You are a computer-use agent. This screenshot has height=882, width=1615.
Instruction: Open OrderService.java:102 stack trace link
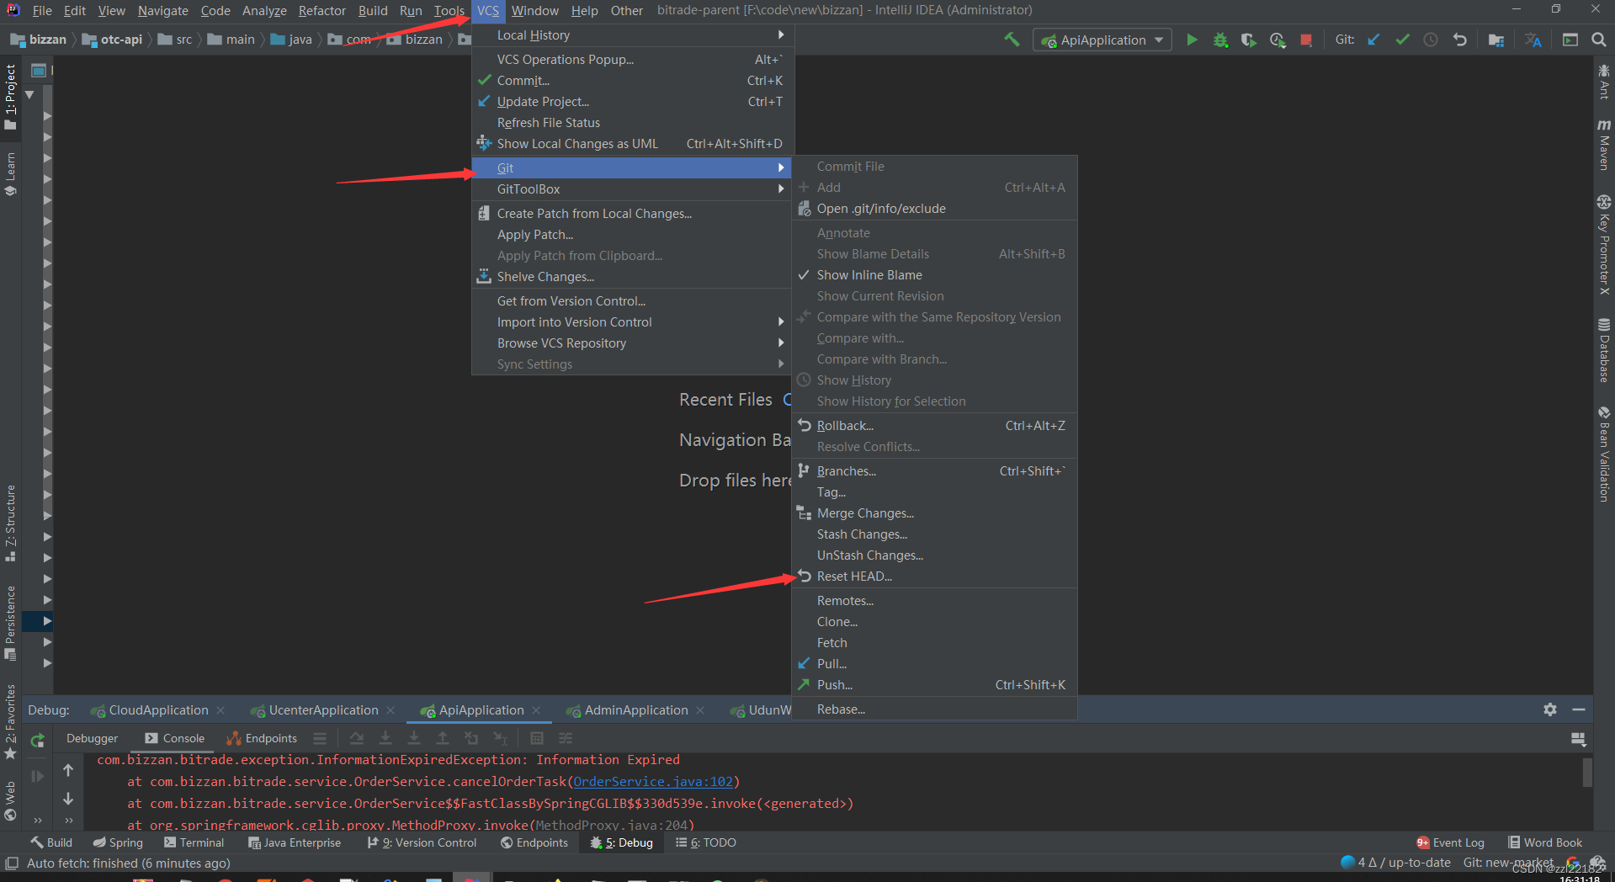pyautogui.click(x=653, y=782)
